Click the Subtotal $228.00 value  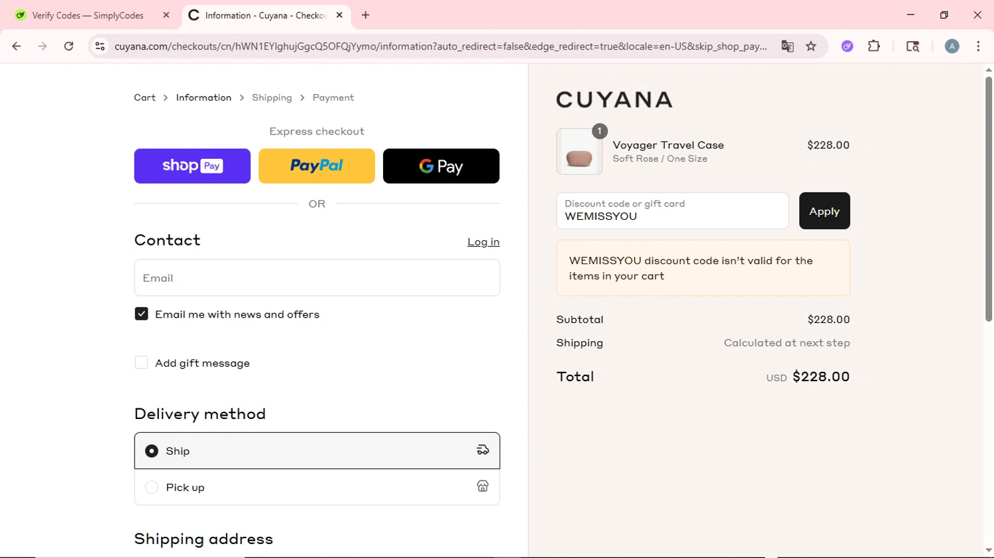(828, 320)
